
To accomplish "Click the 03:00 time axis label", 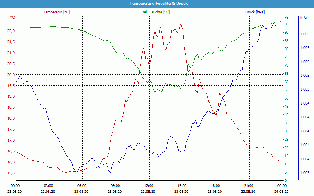I will [48, 185].
